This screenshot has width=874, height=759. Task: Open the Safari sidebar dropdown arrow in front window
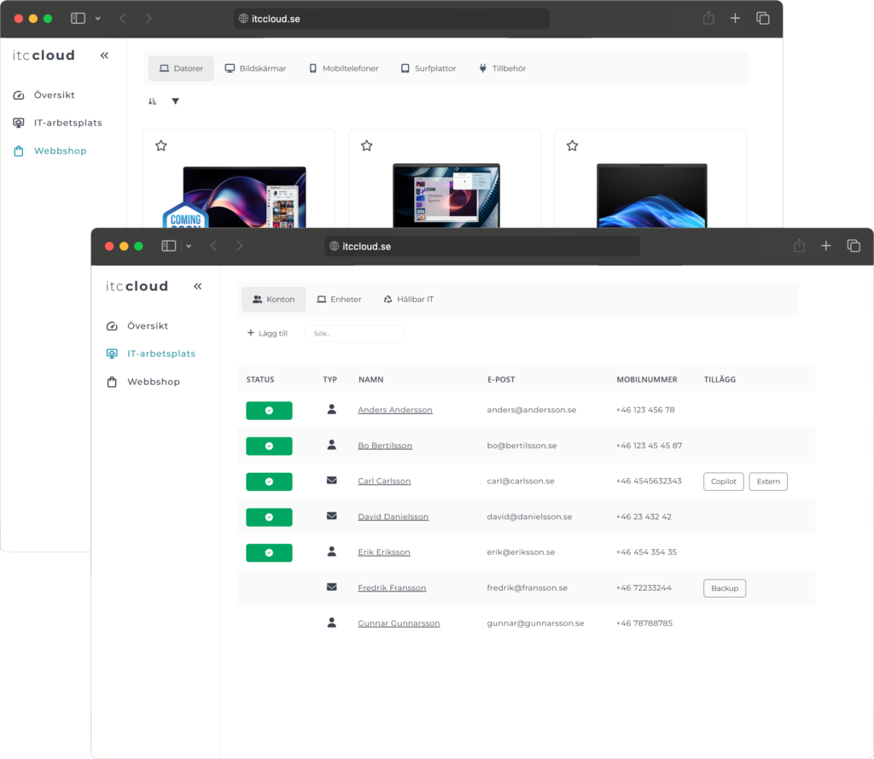(x=189, y=246)
